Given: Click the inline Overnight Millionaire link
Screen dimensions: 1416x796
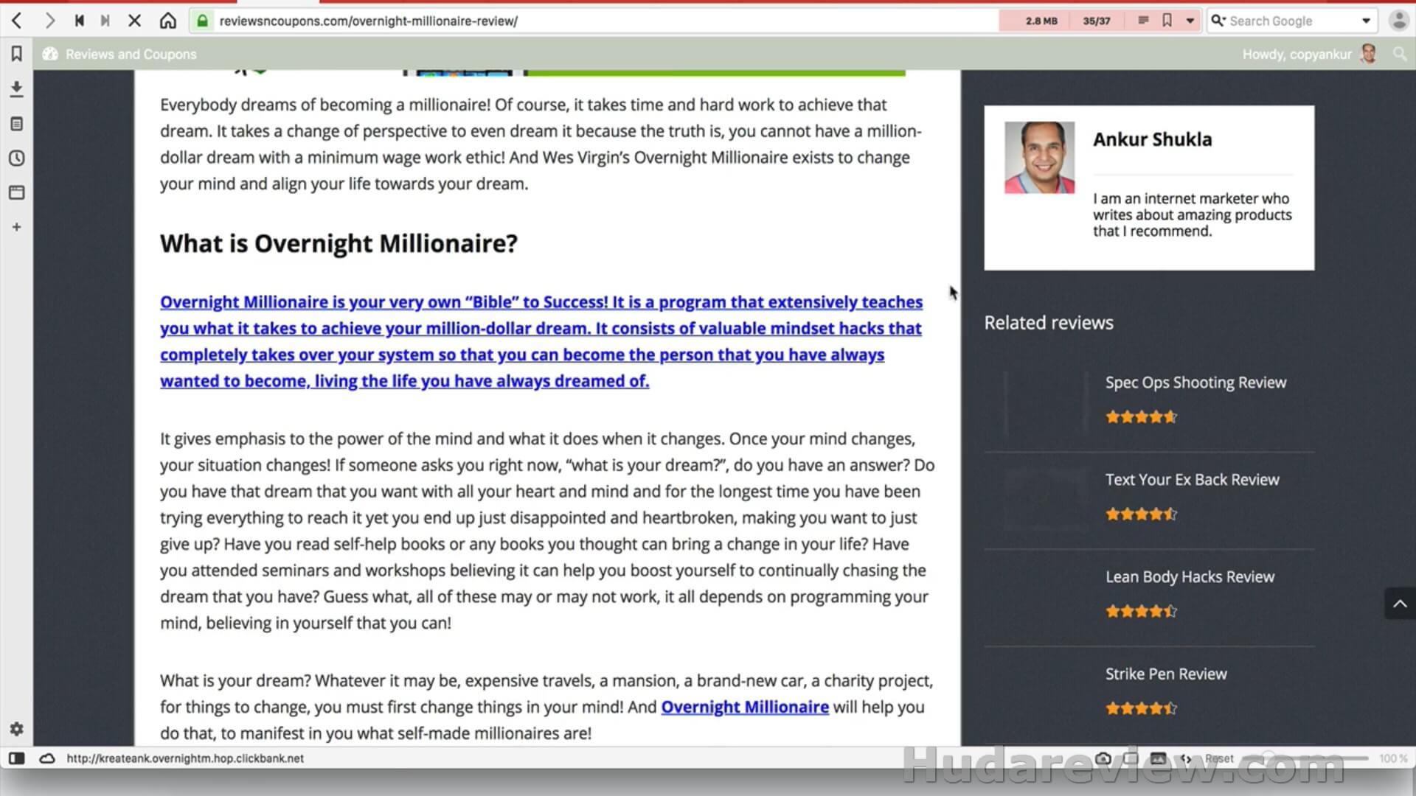Looking at the screenshot, I should click(745, 707).
